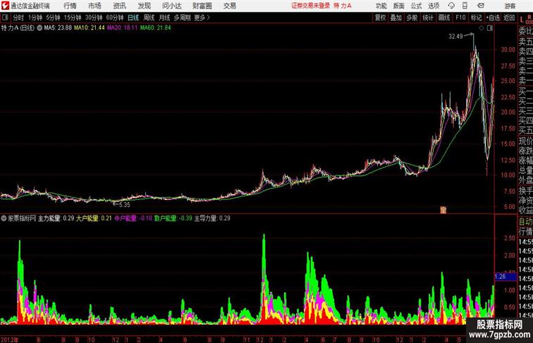The height and width of the screenshot is (343, 533).
Task: Click the red L icon in side panel
Action: [522, 20]
